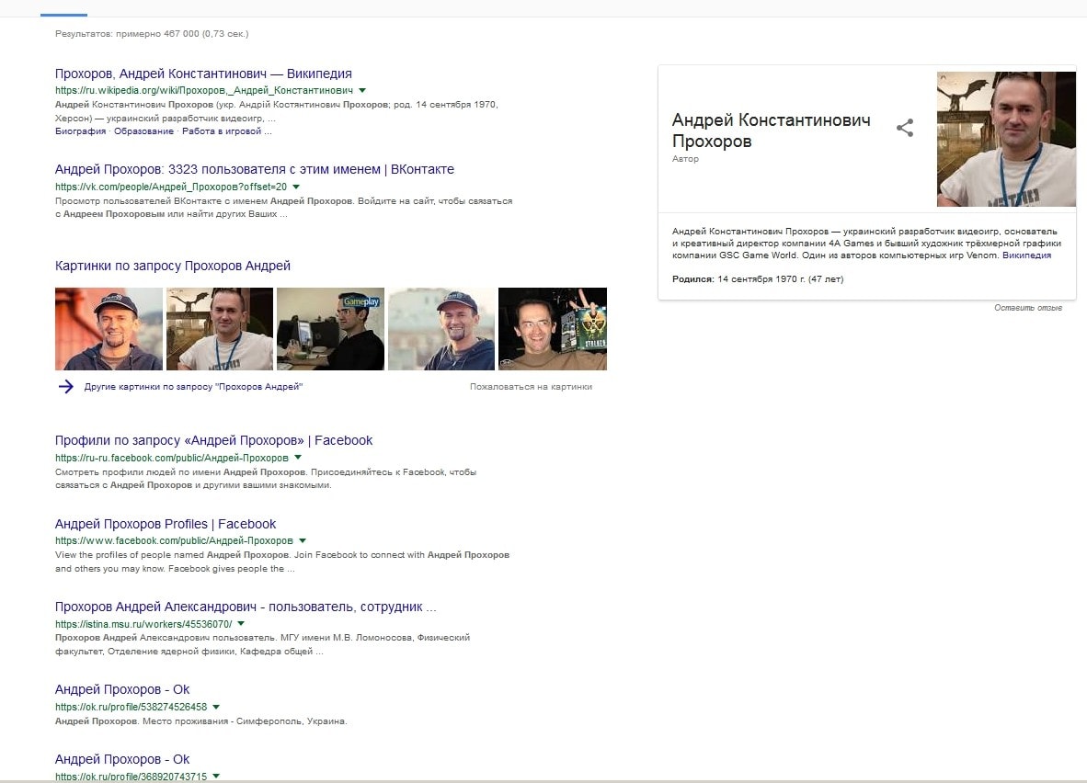Open the knowledge panel photo of Андрей Прохоров

click(x=1006, y=139)
